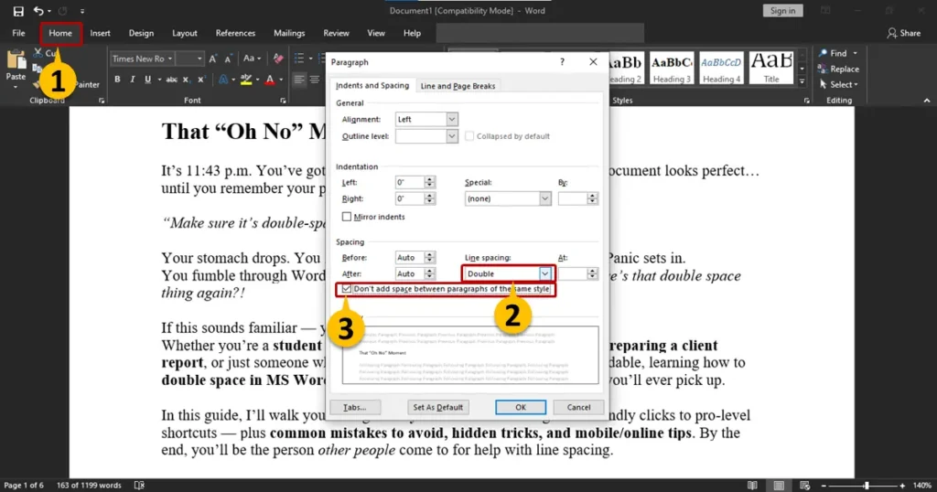Apply superscript formatting
The height and width of the screenshot is (492, 937).
coord(200,80)
